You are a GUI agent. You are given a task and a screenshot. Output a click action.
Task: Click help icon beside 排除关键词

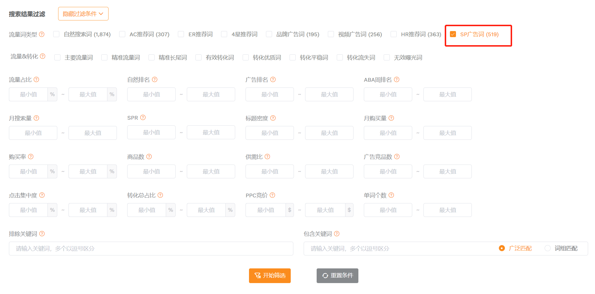tap(42, 234)
